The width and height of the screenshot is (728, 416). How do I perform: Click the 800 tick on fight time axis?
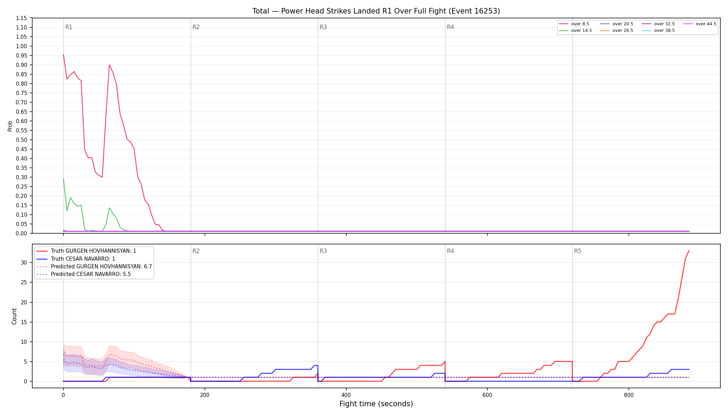pos(629,395)
